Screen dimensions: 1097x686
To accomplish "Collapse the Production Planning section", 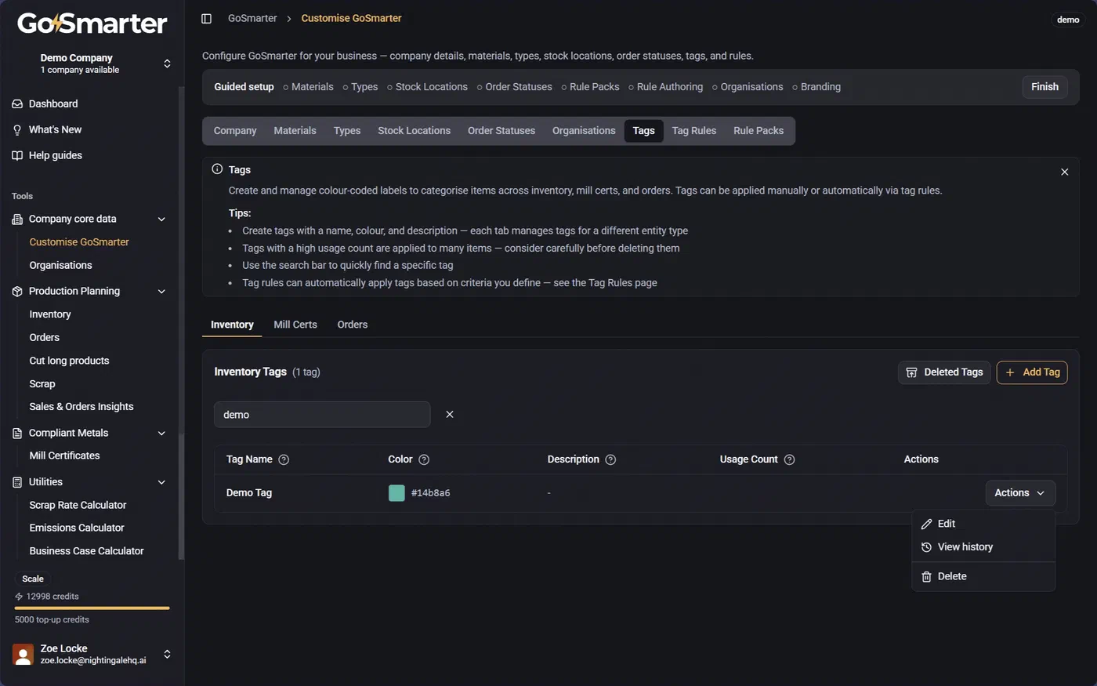I will point(161,291).
